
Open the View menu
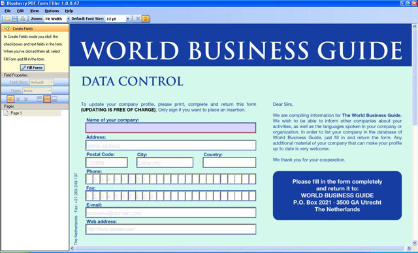click(34, 11)
